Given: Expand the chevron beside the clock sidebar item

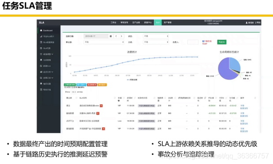Looking at the screenshot, I should [52, 54].
